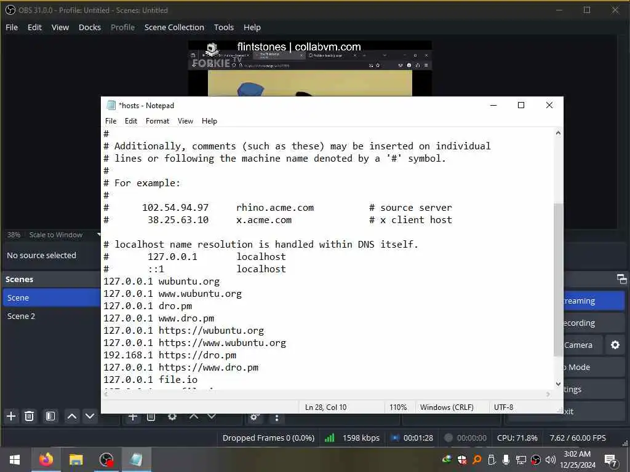The height and width of the screenshot is (472, 630).
Task: Open the preview scale dropdown arrow
Action: [99, 234]
